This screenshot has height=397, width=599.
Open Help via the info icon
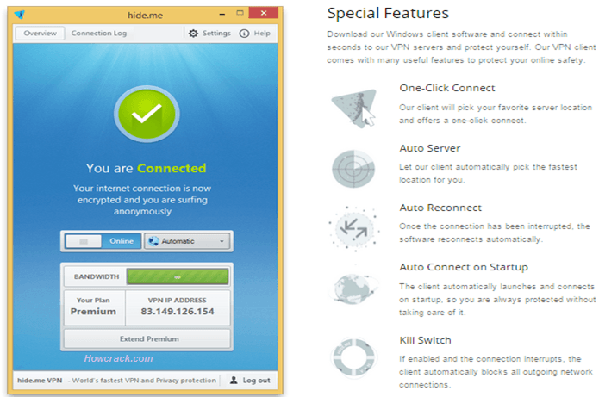coord(244,34)
